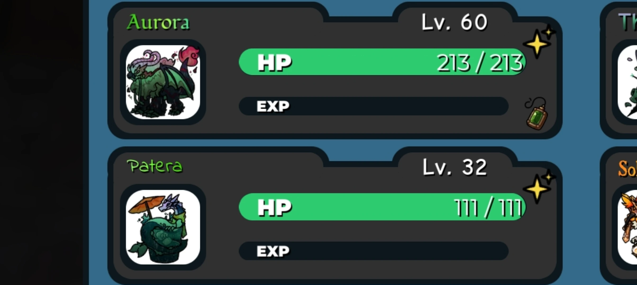Click the 111 / 111 HP value
The width and height of the screenshot is (637, 285).
tap(488, 208)
